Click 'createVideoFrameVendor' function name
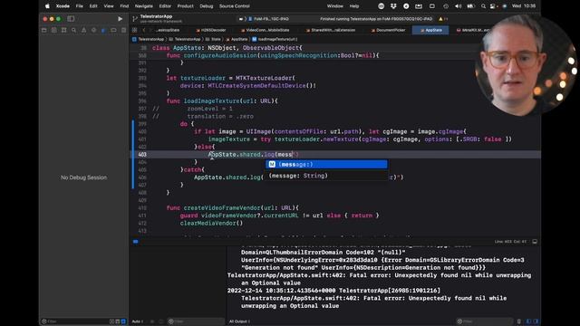Viewport: 580px width, 326px height. click(222, 207)
